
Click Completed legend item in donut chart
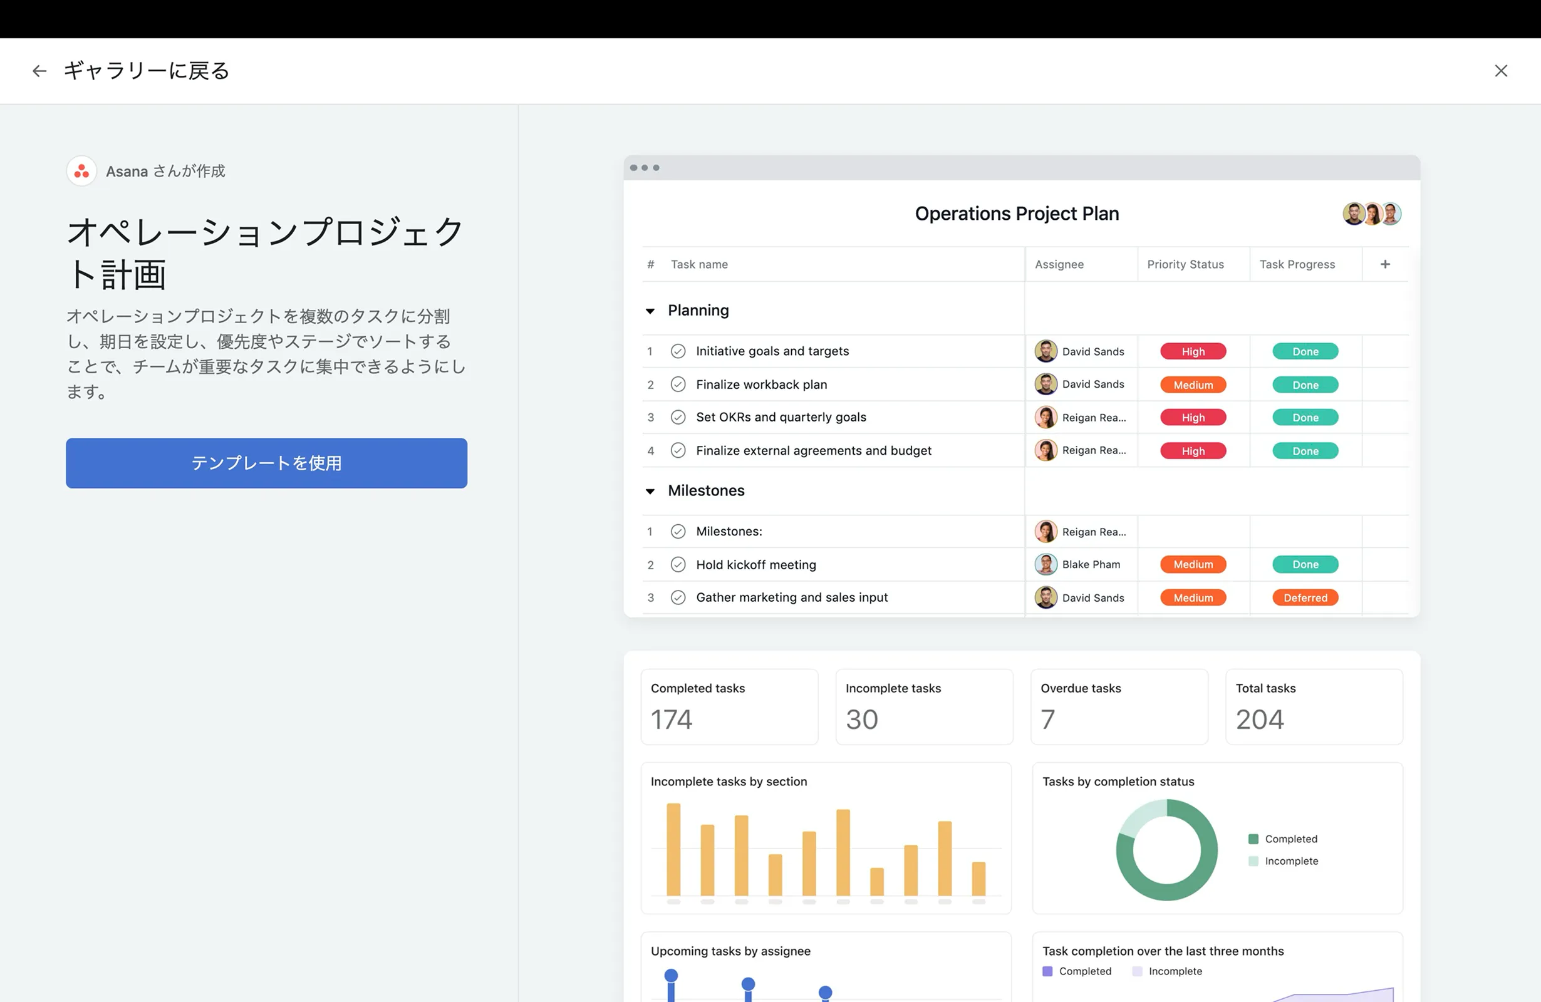pos(1283,839)
